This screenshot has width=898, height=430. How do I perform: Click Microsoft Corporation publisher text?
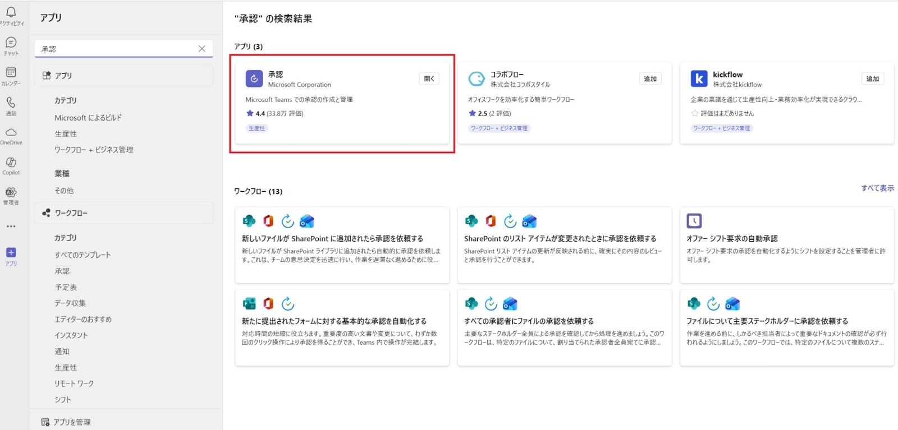(300, 85)
